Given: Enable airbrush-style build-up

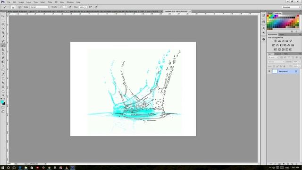Looking at the screenshot, I should [90, 7].
